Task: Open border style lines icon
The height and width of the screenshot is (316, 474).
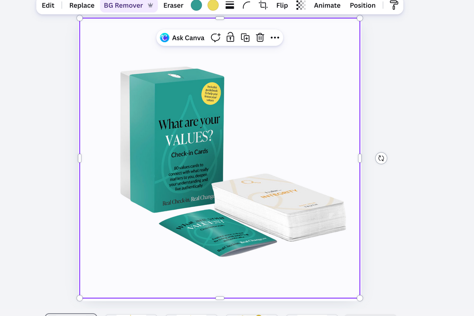Action: pos(229,6)
